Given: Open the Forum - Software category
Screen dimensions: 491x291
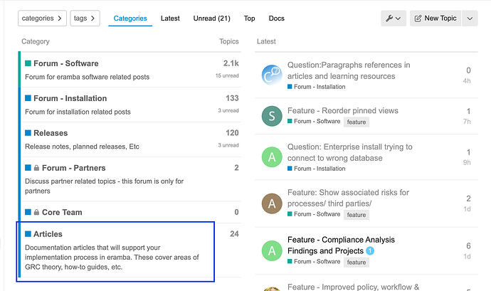Looking at the screenshot, I should click(65, 63).
